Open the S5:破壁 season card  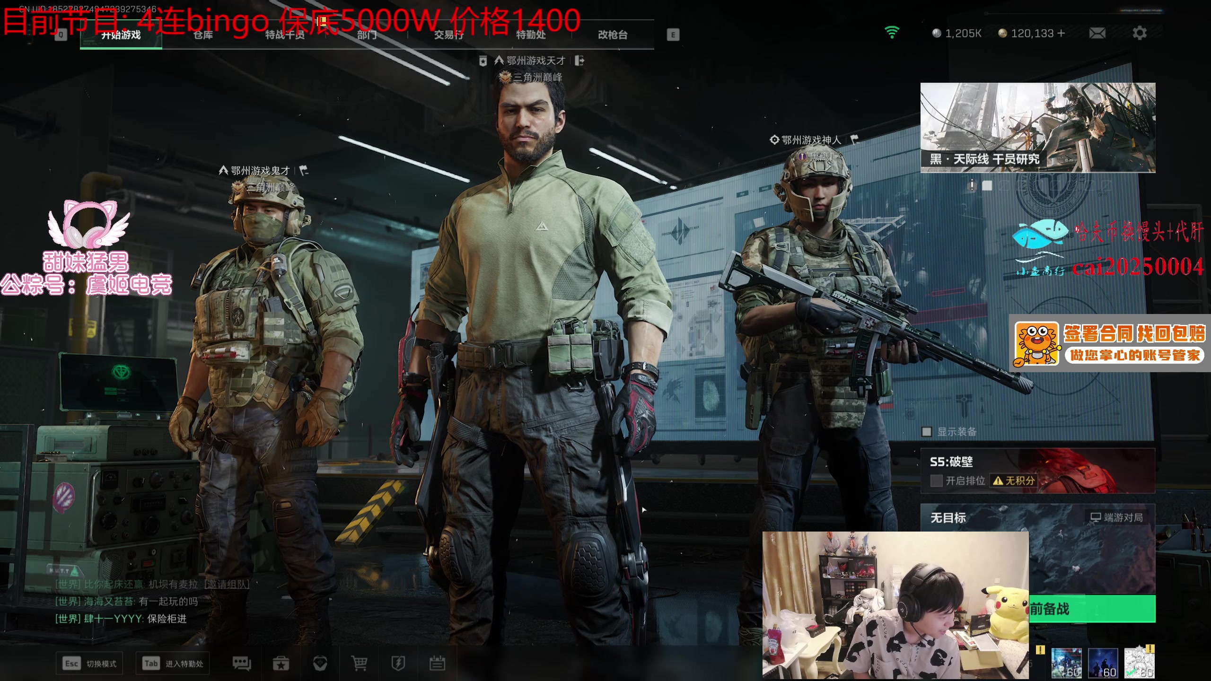(x=1038, y=470)
